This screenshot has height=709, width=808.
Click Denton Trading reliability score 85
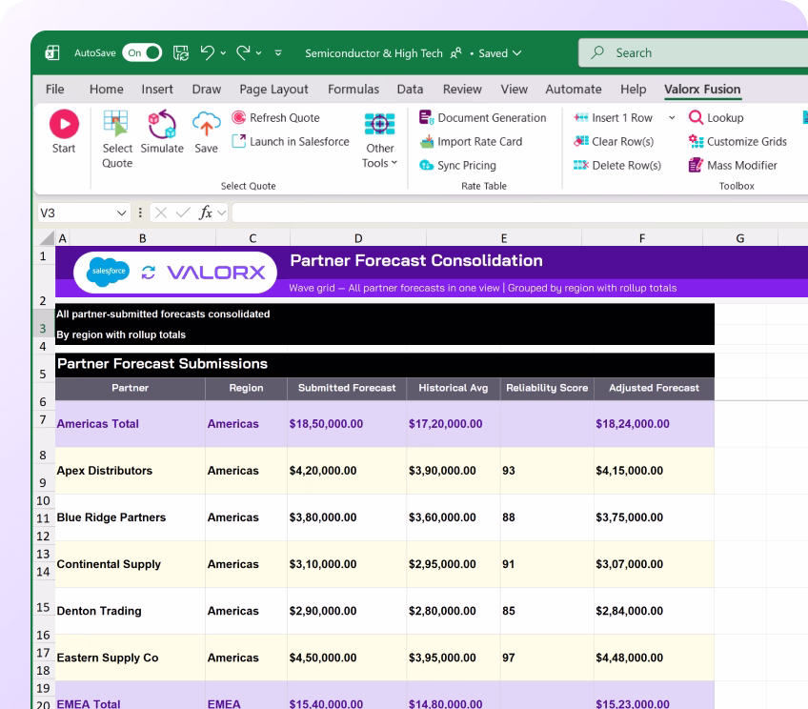pyautogui.click(x=547, y=611)
